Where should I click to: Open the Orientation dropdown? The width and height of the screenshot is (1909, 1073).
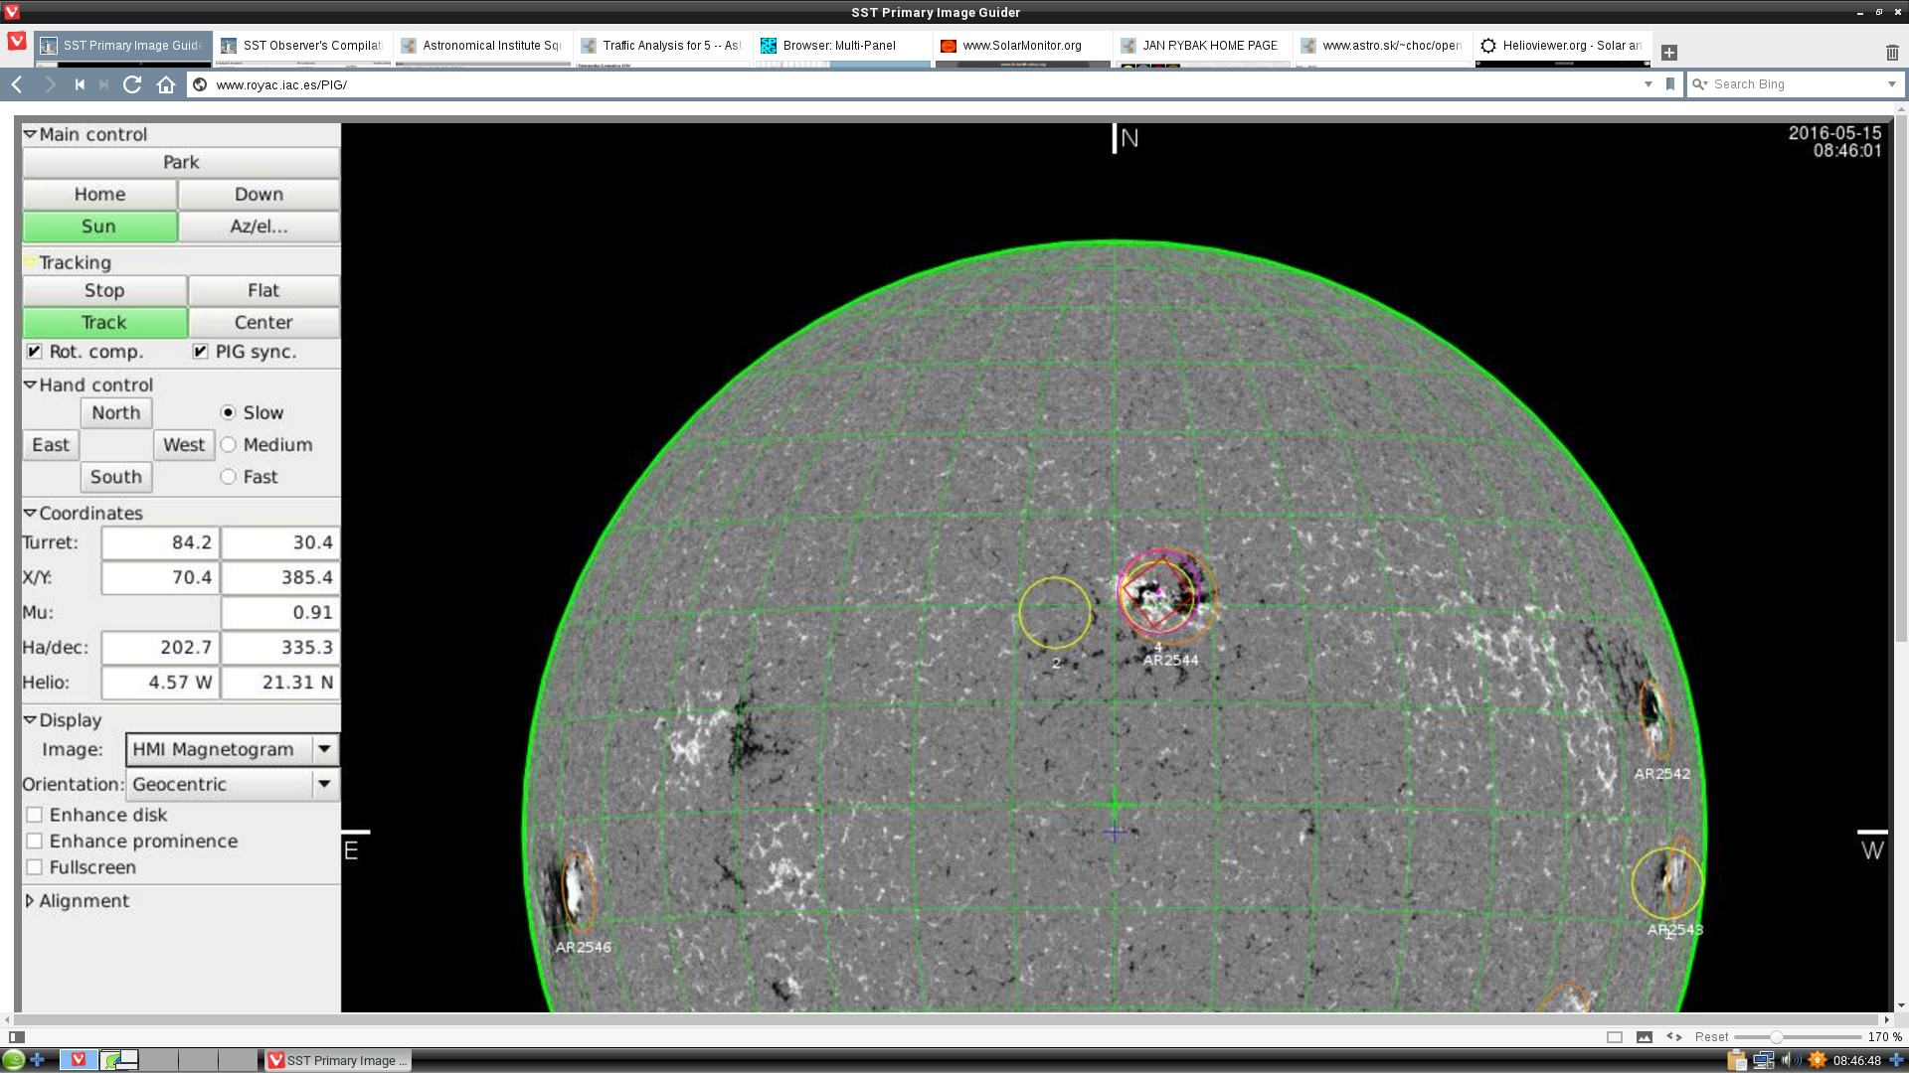click(x=324, y=784)
